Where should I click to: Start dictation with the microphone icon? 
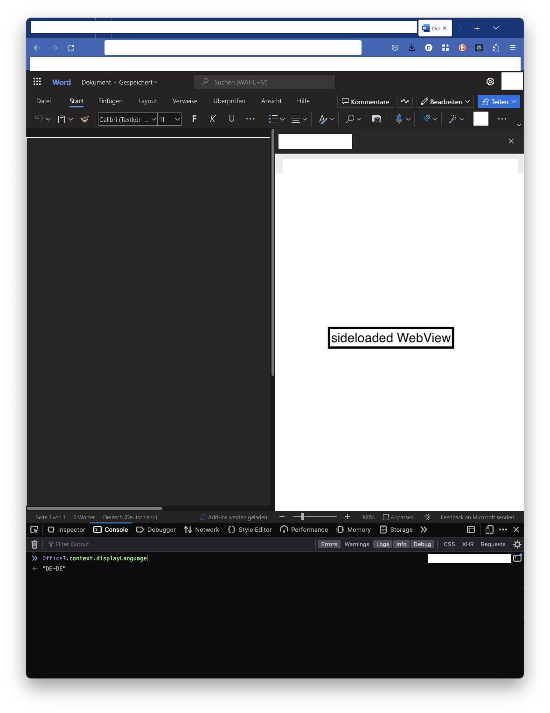(x=399, y=119)
